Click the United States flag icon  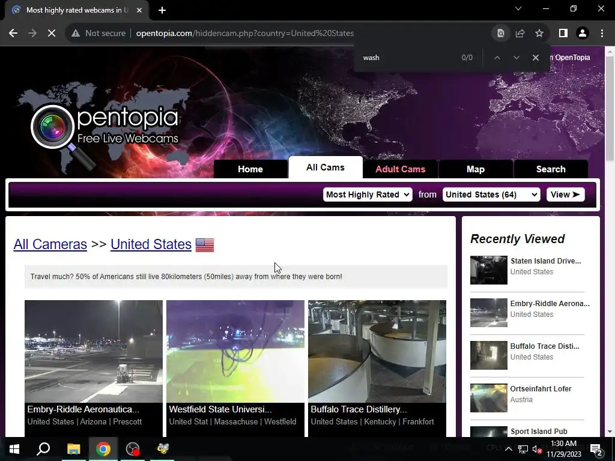click(x=205, y=245)
